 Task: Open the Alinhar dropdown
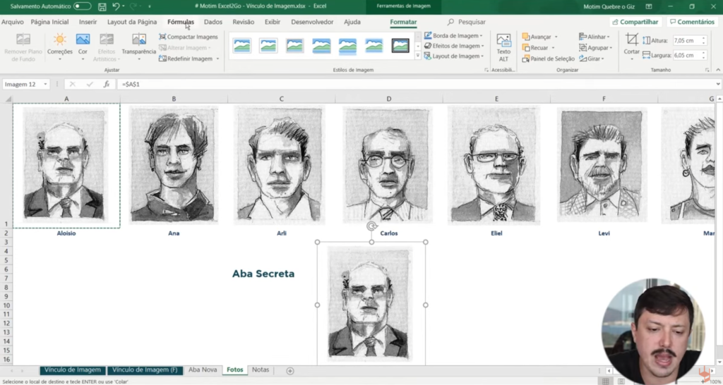pyautogui.click(x=594, y=37)
